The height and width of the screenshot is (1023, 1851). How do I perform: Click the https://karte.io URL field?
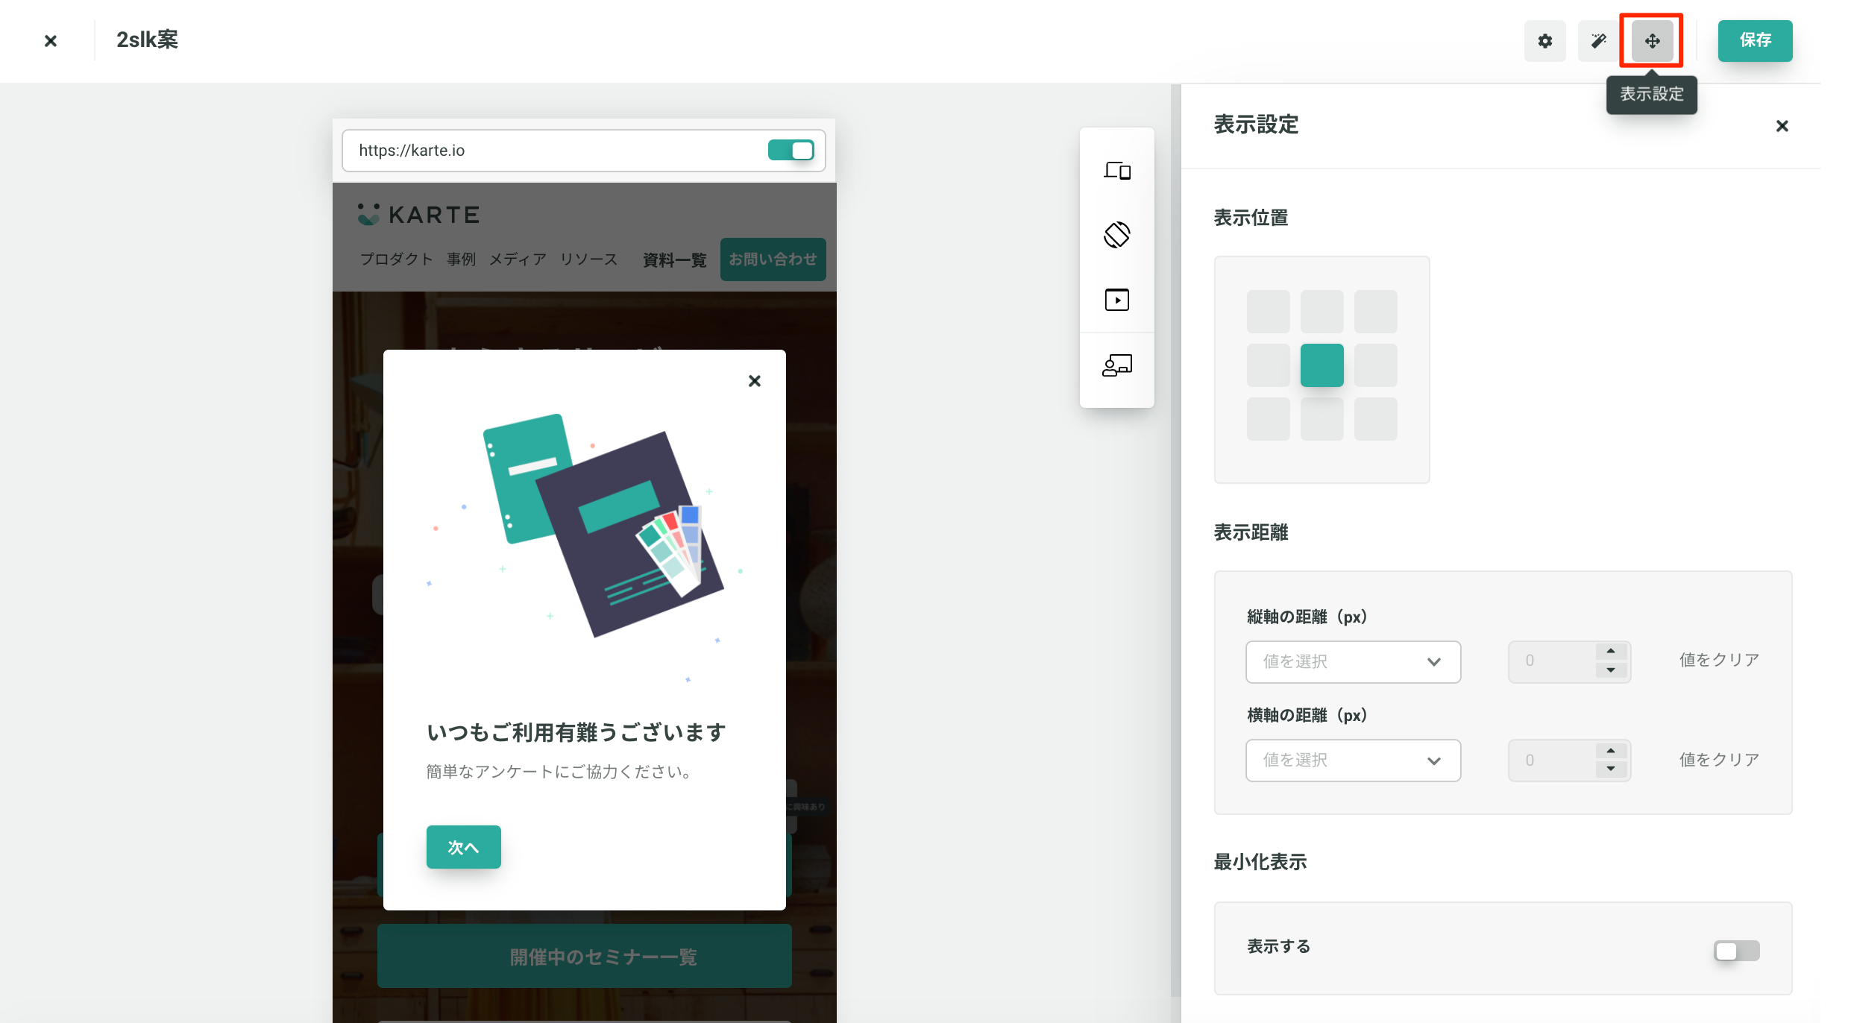pos(552,151)
